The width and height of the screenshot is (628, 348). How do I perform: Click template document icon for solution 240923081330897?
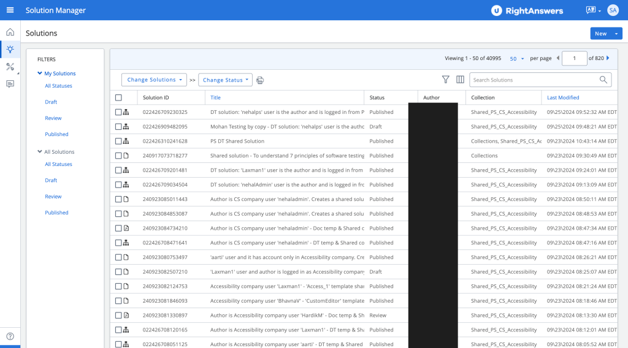pyautogui.click(x=126, y=315)
